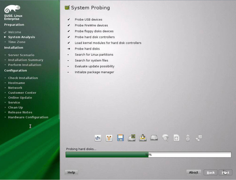The height and width of the screenshot is (180, 236).
Task: Open the Help button
Action: [71, 173]
